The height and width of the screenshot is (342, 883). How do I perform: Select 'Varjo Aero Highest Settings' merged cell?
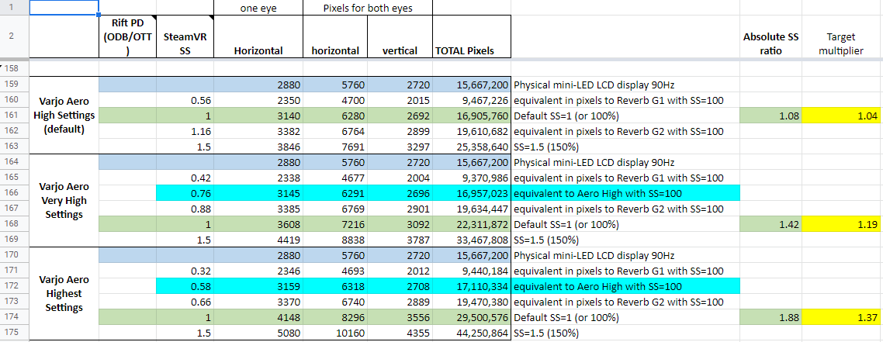64,293
